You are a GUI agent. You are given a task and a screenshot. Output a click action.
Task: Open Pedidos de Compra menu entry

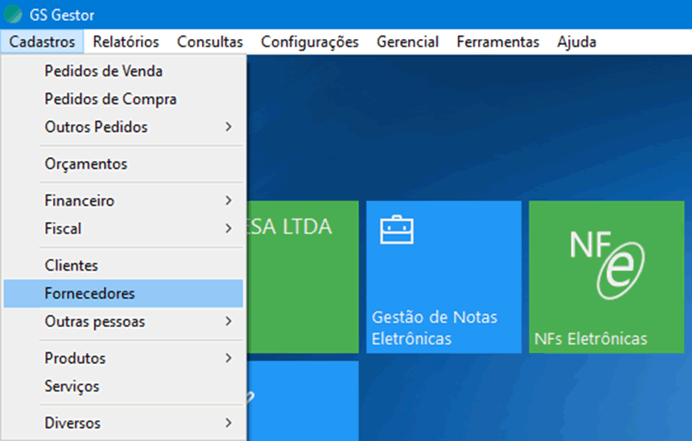coord(111,99)
